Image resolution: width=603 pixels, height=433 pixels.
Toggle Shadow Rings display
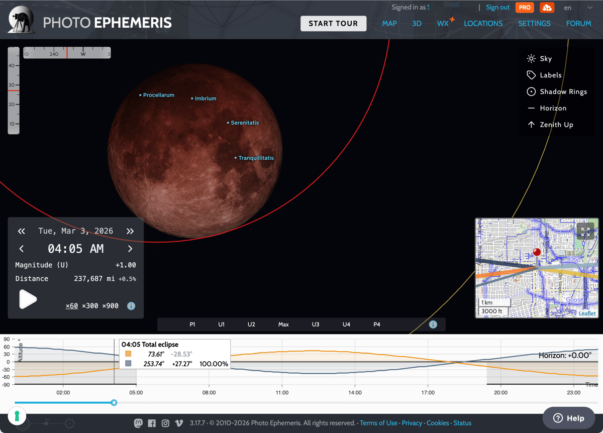point(531,91)
